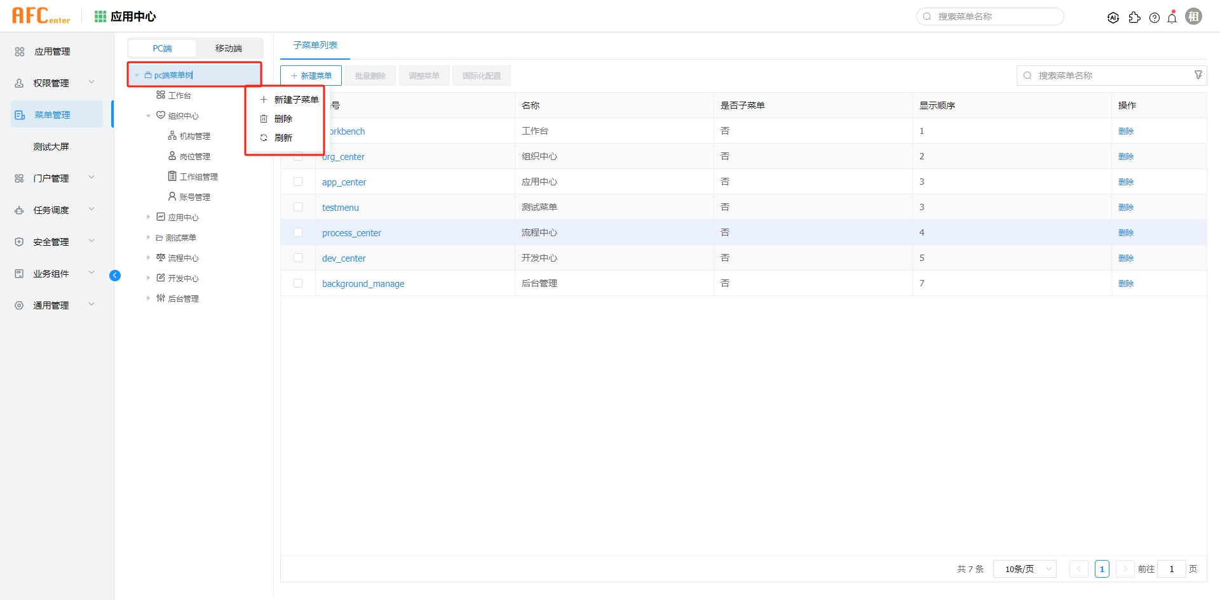Switch to the 移动端 tab
1220x600 pixels.
(229, 48)
